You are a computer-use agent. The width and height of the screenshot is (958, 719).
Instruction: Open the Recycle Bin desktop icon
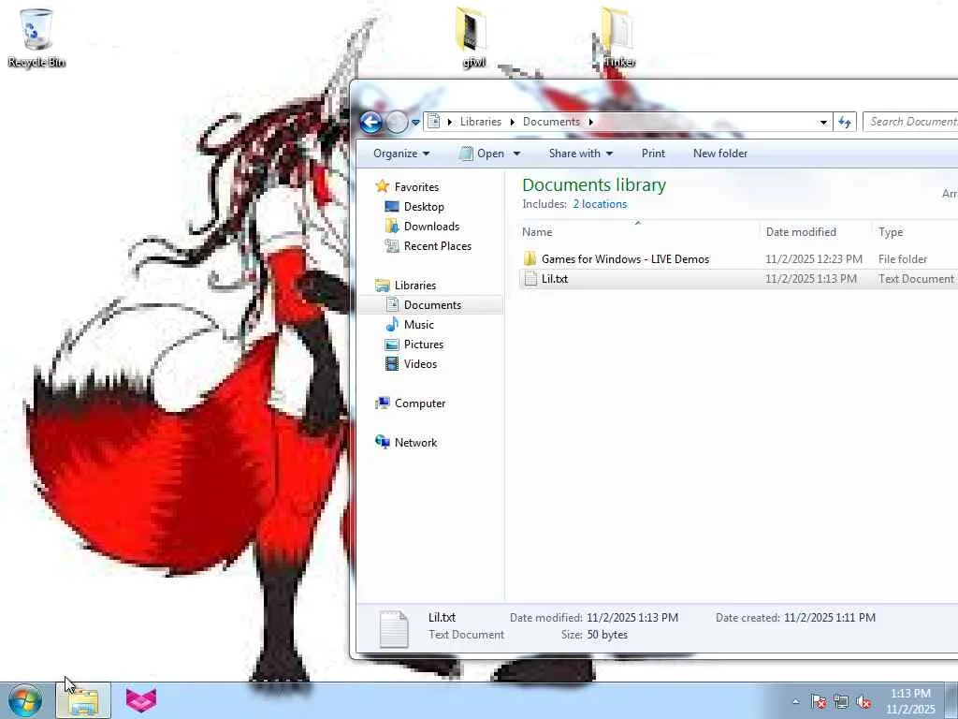pos(36,37)
